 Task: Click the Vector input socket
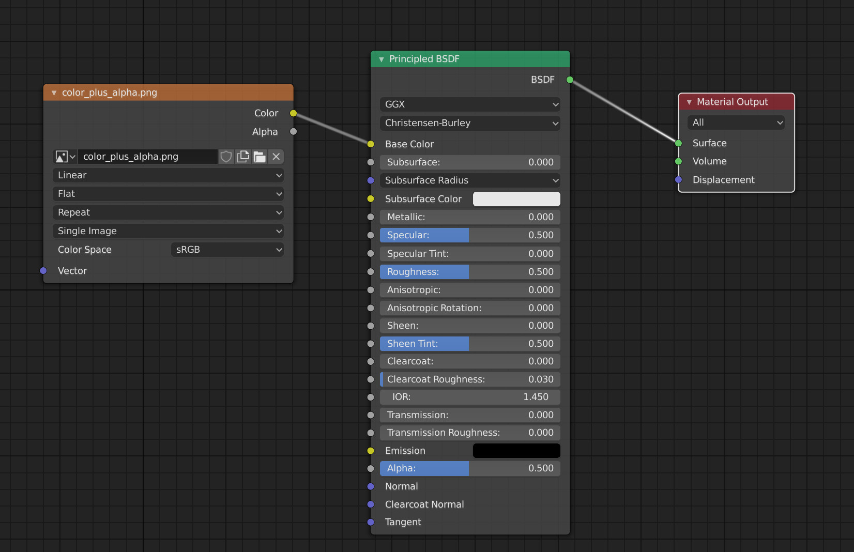43,271
